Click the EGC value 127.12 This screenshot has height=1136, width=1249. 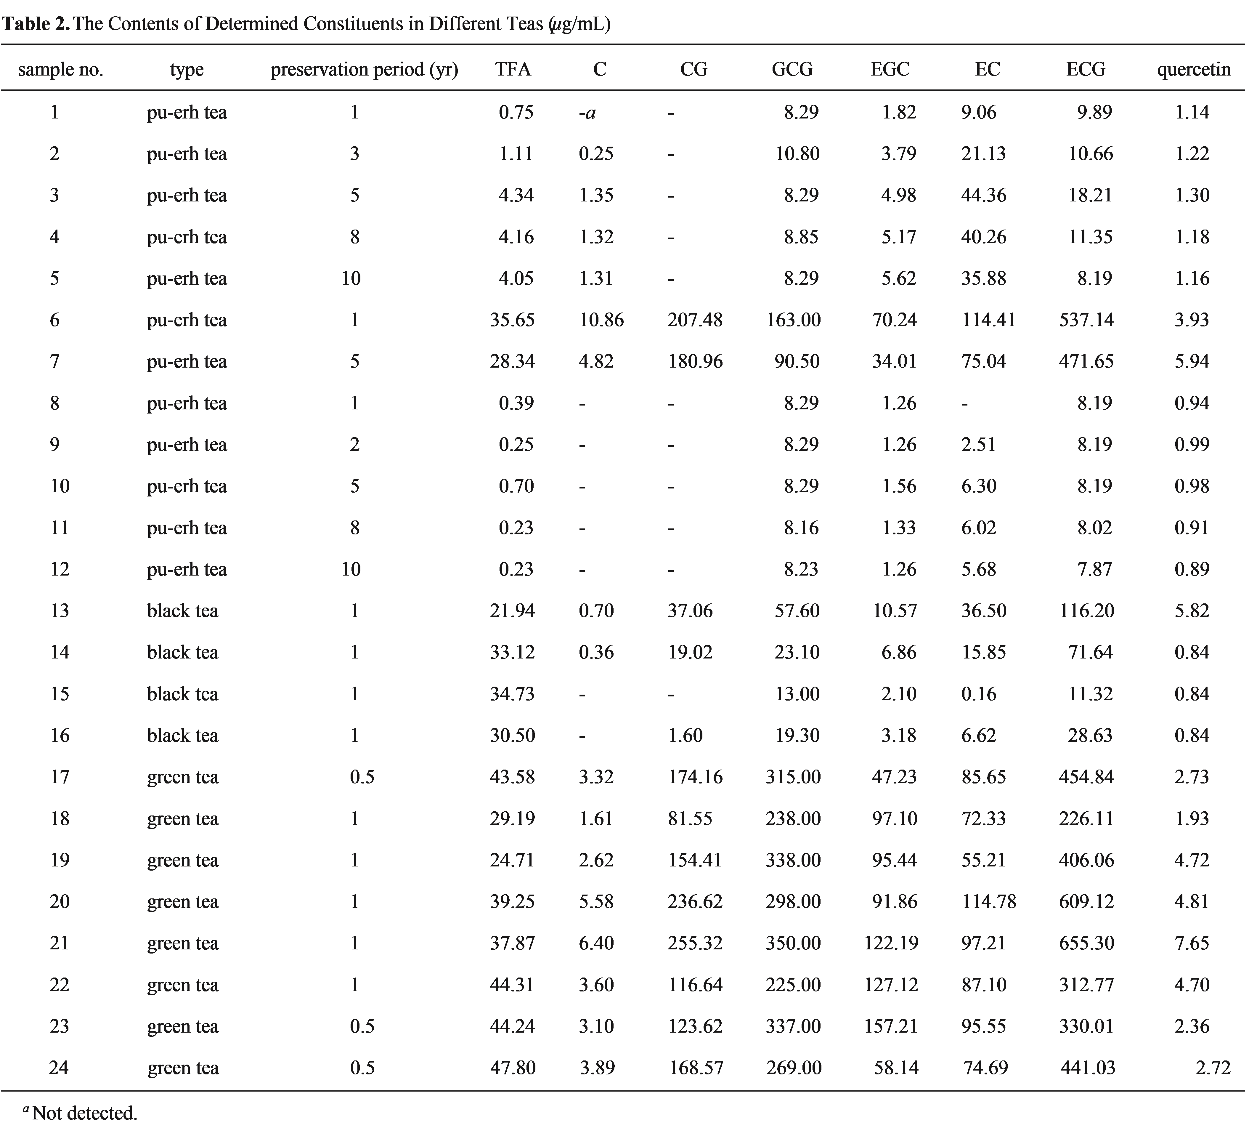(892, 985)
